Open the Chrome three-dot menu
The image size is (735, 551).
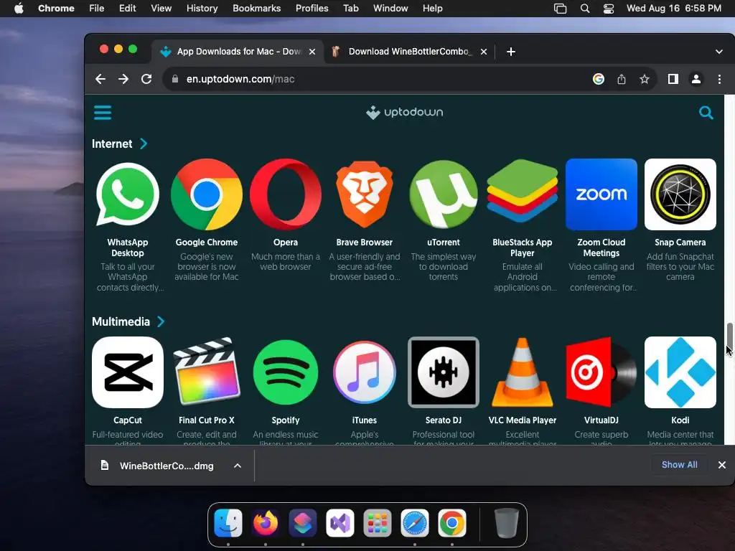point(719,79)
